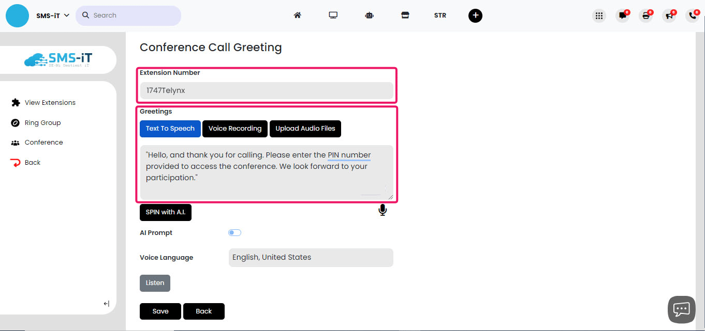Open the dialer grid icon
This screenshot has height=331, width=705.
tap(599, 16)
